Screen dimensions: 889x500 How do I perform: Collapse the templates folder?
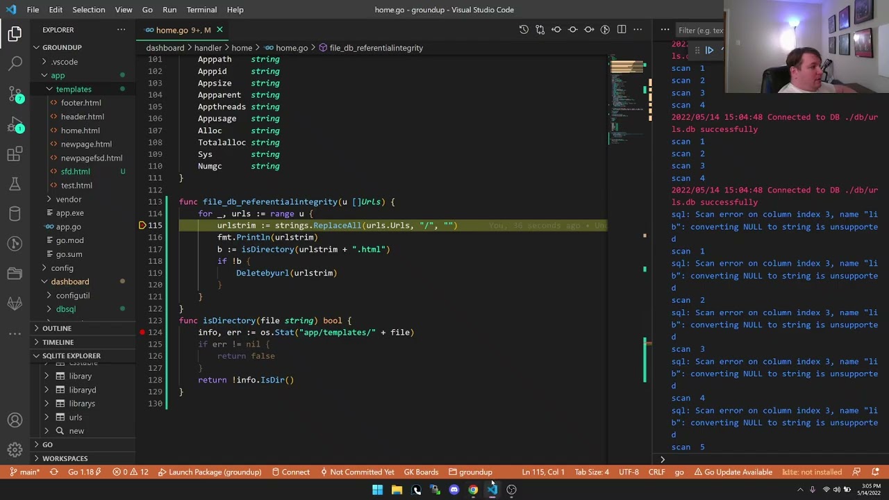pos(74,89)
